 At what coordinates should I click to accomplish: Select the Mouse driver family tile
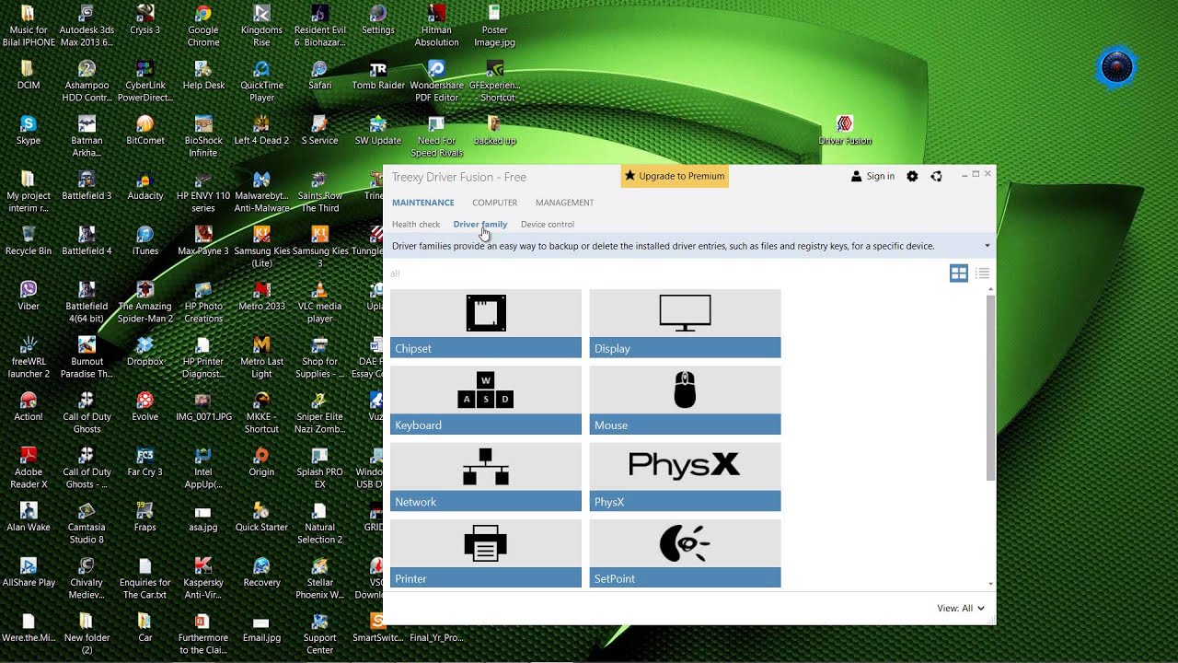tap(685, 400)
